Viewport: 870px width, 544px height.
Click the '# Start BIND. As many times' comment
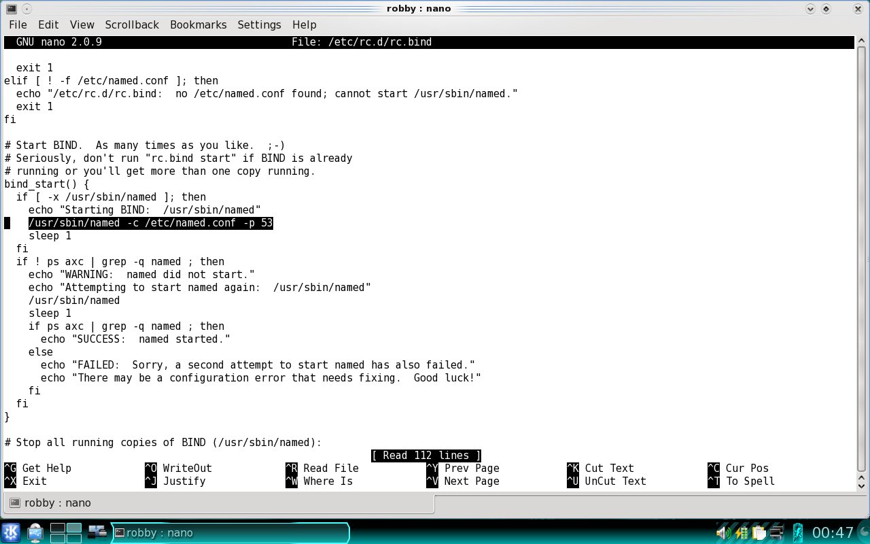[x=144, y=146]
